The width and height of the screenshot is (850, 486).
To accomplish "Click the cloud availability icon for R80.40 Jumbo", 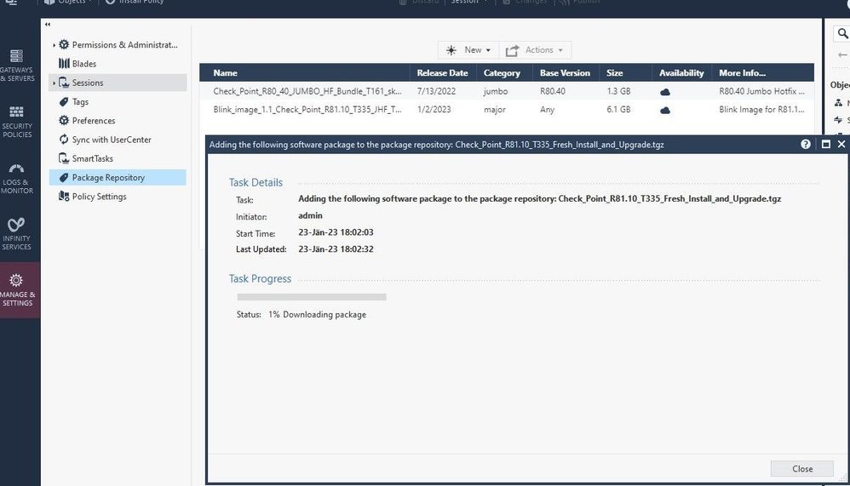I will [x=665, y=92].
